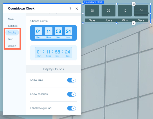The image size is (153, 119).
Task: Click the 'Show days' label text
Action: tap(37, 80)
